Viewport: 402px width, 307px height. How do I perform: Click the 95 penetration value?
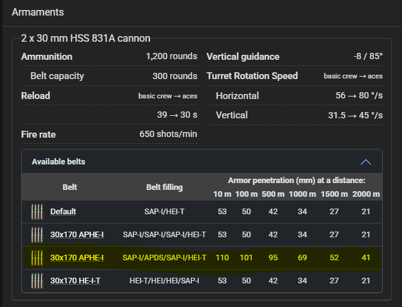[273, 258]
